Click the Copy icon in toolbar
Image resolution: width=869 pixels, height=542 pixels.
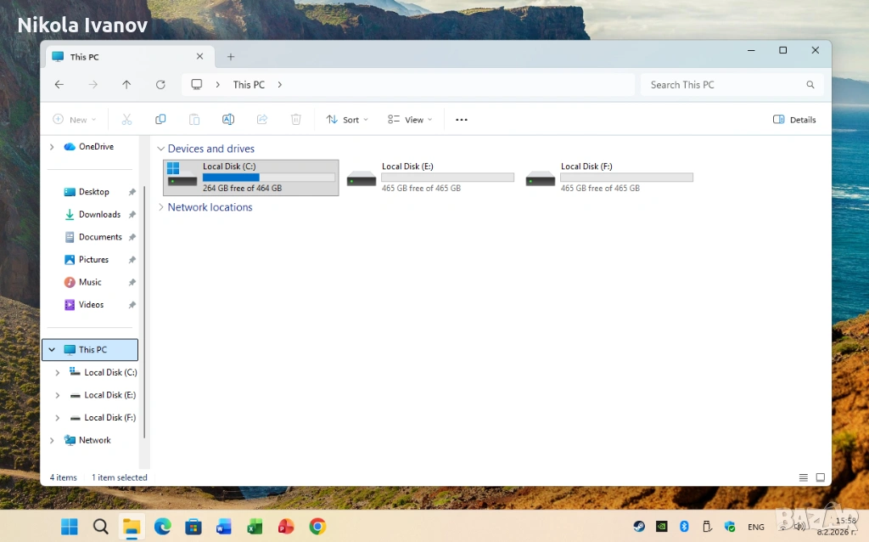point(160,120)
